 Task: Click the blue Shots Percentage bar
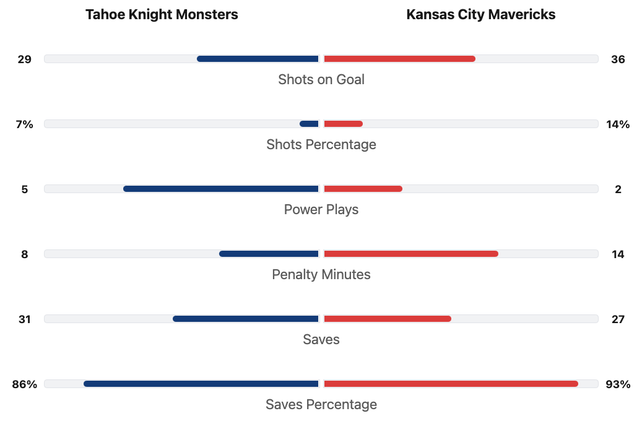point(309,124)
